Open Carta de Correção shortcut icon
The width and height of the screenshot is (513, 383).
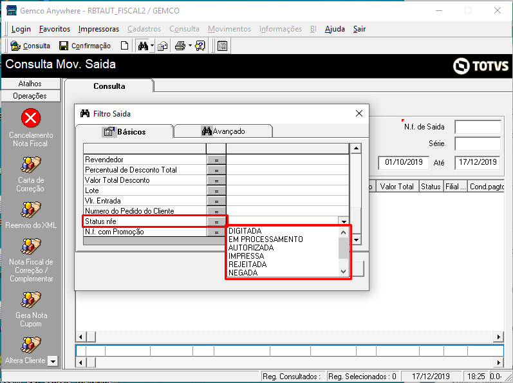[x=31, y=165]
